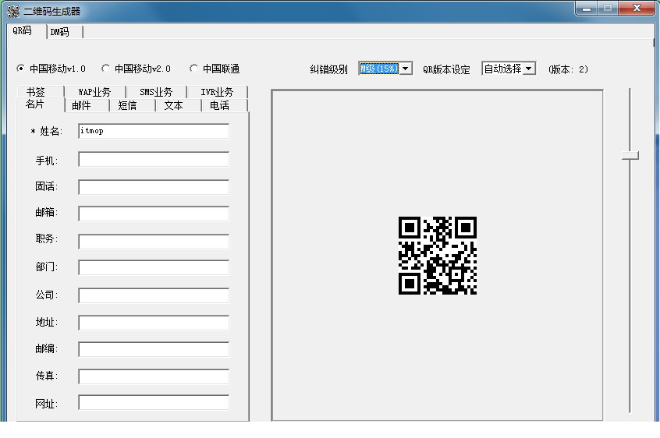Image resolution: width=660 pixels, height=438 pixels.
Task: Select the 邮件 tab
Action: point(87,105)
